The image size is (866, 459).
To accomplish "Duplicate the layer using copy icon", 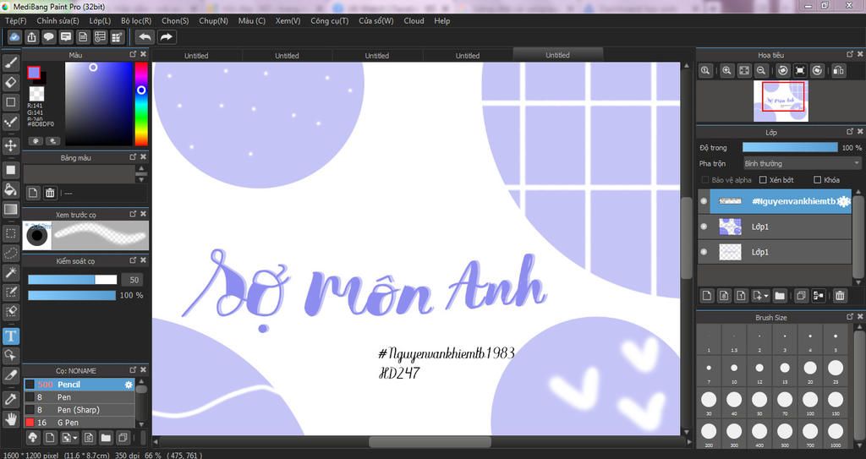I will pos(801,296).
